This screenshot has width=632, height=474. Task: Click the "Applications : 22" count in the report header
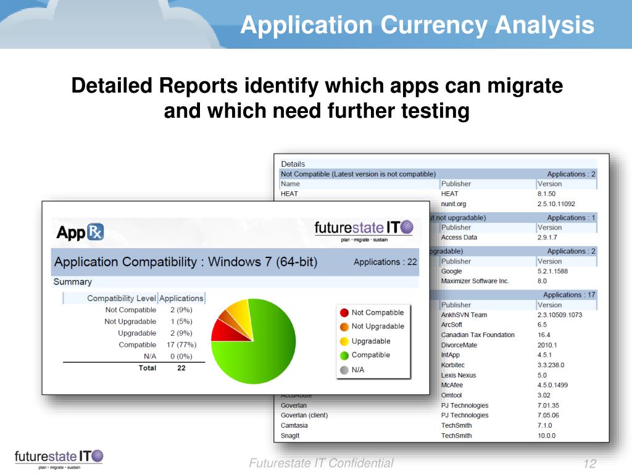pos(385,262)
